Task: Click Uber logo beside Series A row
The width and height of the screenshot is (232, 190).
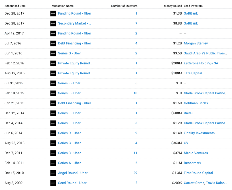Action: 53,163
